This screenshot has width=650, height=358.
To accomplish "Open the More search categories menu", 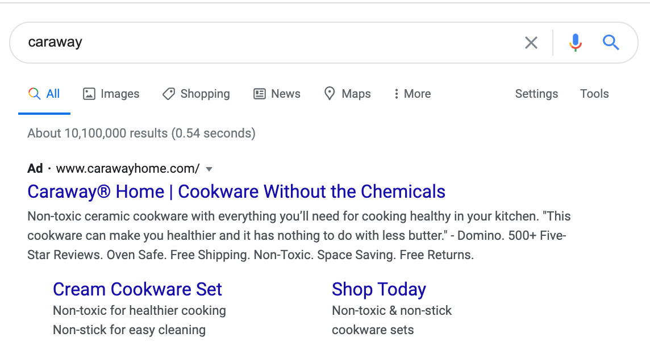I will click(x=413, y=94).
